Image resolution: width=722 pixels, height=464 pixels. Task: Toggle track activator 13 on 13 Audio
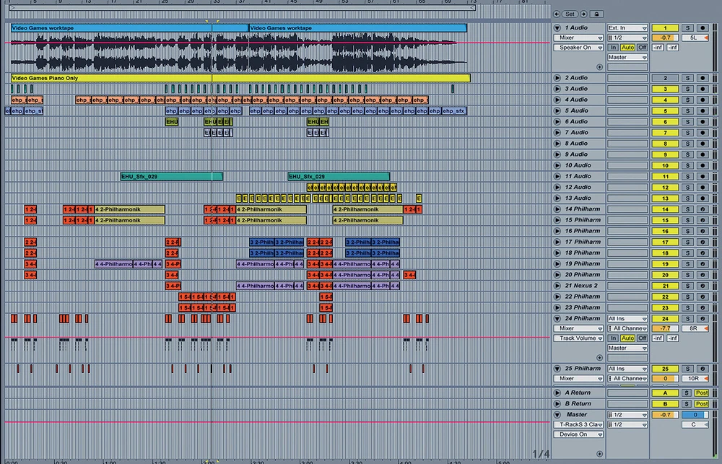pyautogui.click(x=665, y=198)
